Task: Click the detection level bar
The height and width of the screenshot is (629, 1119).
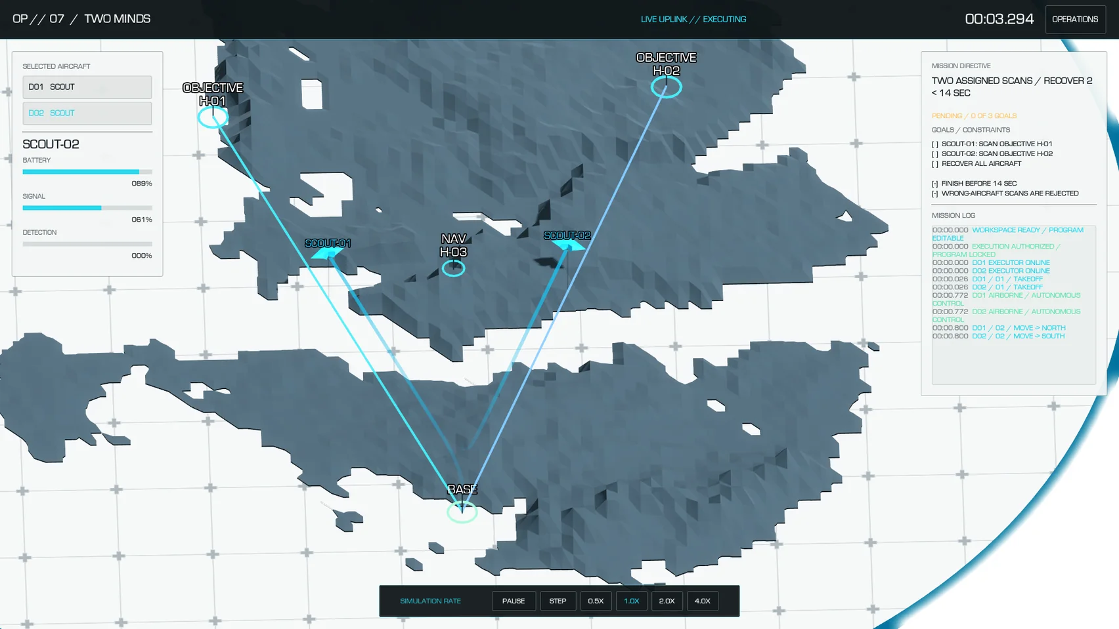Action: [87, 244]
